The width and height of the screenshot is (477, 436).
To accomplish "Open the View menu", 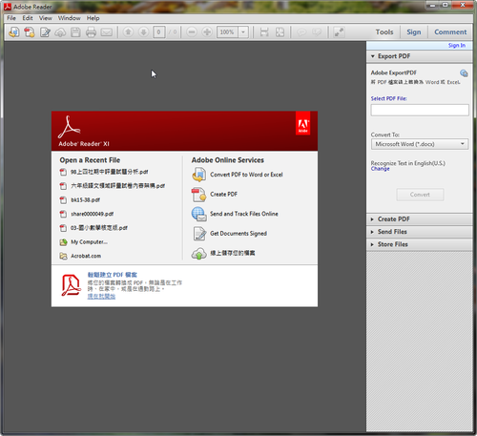I will click(46, 18).
